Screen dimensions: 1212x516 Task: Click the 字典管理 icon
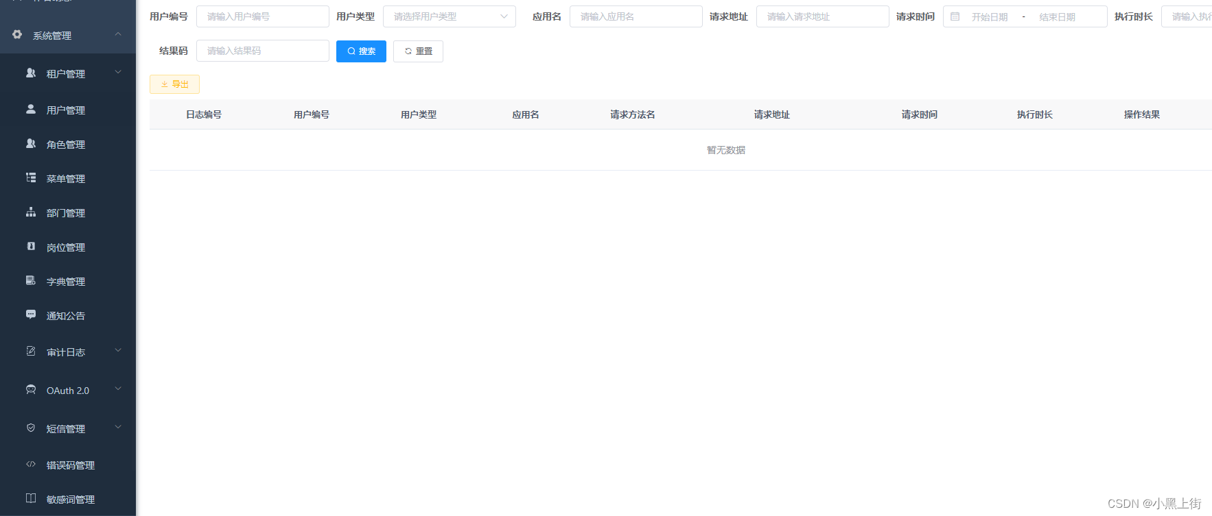[31, 280]
